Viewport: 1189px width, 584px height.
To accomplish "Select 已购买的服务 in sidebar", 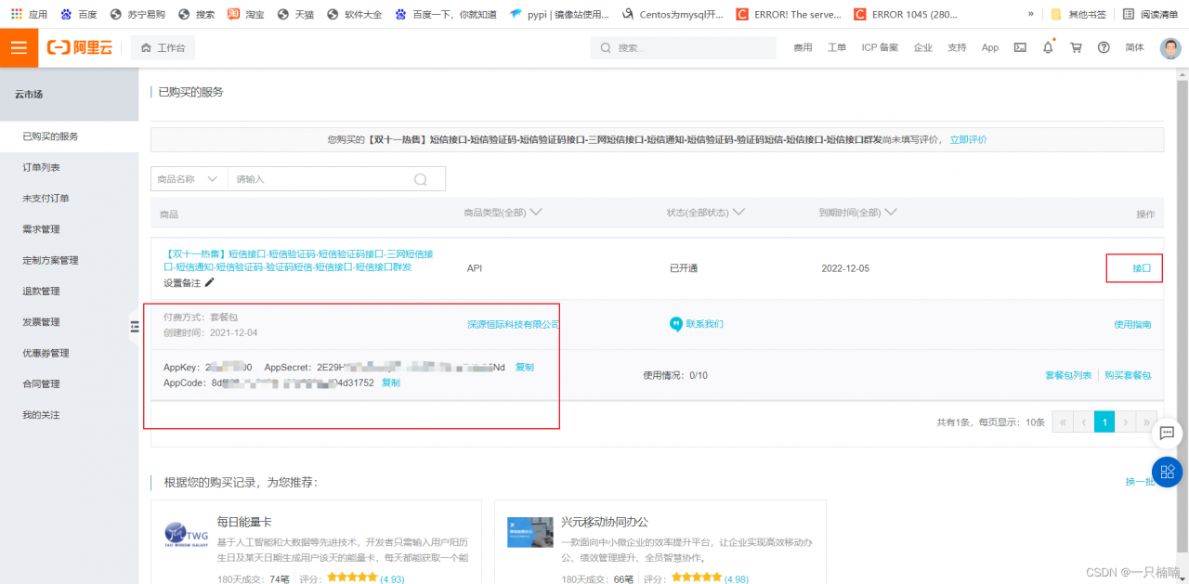I will click(69, 136).
